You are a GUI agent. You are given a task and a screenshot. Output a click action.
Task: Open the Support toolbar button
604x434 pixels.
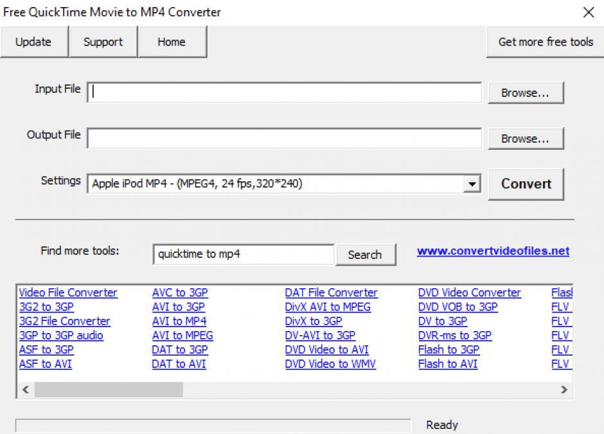(x=103, y=42)
